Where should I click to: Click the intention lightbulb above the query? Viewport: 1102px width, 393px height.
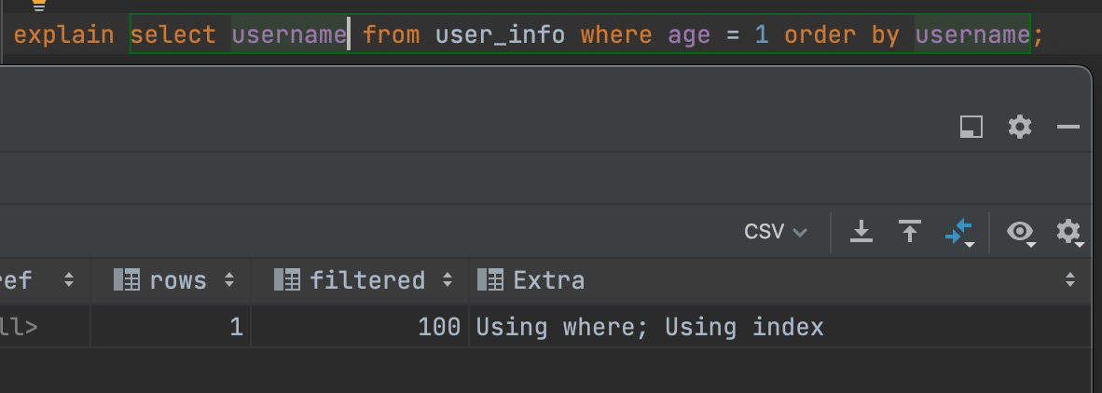[39, 5]
